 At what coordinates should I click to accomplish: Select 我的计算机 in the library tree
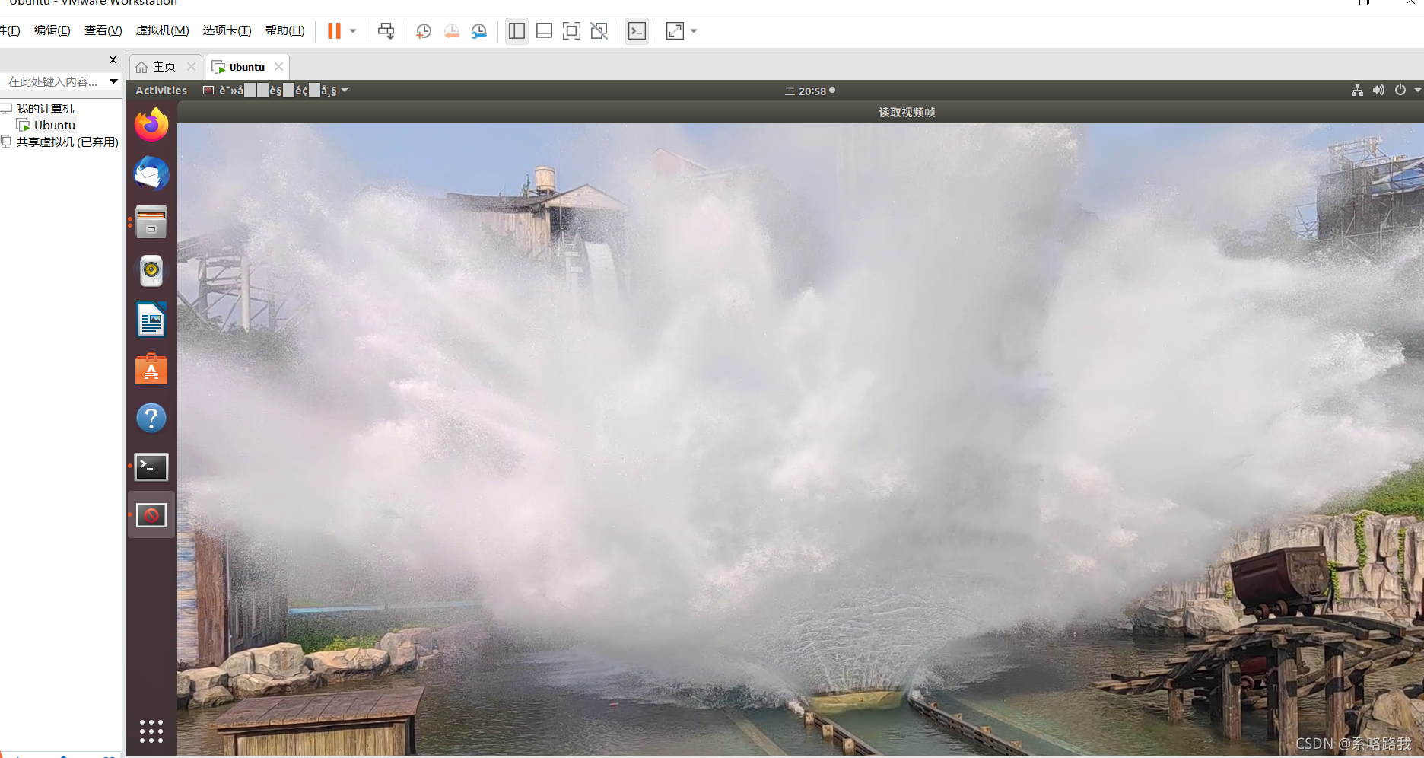pyautogui.click(x=45, y=109)
